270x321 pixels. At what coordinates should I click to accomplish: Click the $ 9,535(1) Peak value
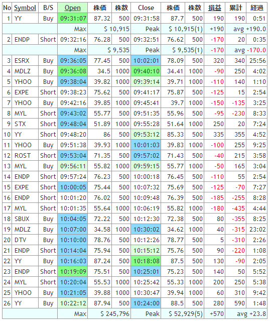[187, 50]
